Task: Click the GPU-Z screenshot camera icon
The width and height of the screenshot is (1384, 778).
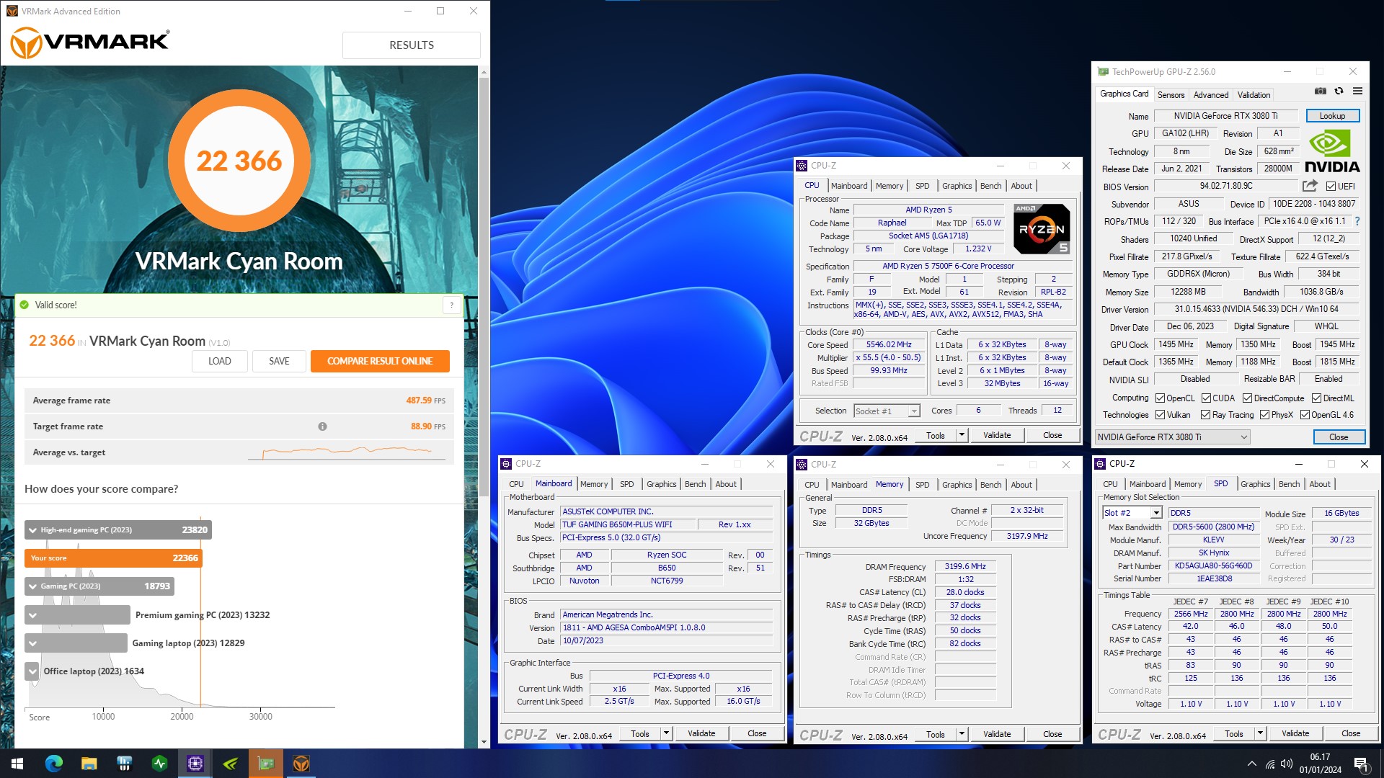Action: (1320, 91)
